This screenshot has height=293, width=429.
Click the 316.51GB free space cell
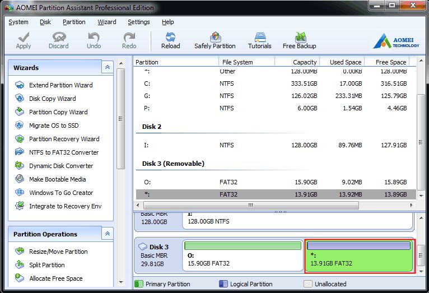tap(393, 83)
